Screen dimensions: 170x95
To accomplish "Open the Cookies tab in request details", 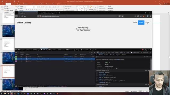I will 106,55.
